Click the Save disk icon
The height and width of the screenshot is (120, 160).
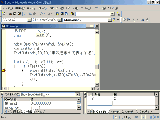(15, 14)
